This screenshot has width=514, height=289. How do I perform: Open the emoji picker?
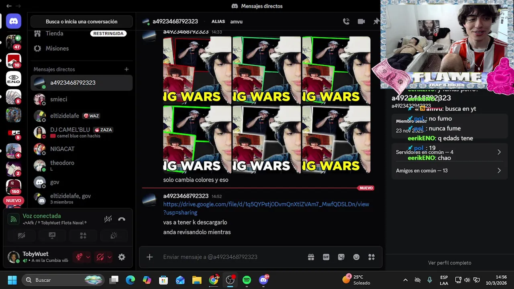[x=356, y=257]
